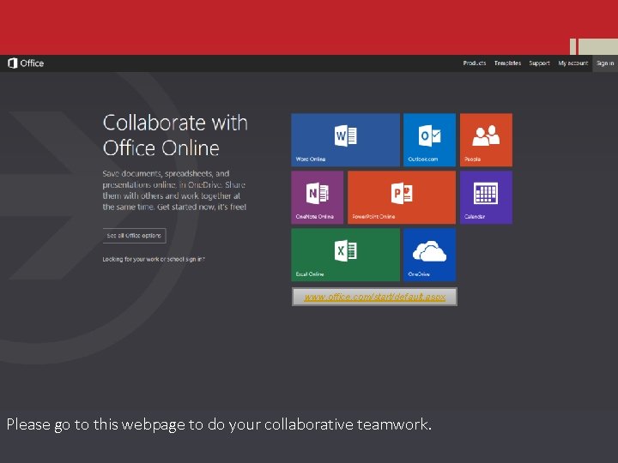Click the Save documents description paragraph
Image resolution: width=618 pixels, height=463 pixels.
point(174,190)
